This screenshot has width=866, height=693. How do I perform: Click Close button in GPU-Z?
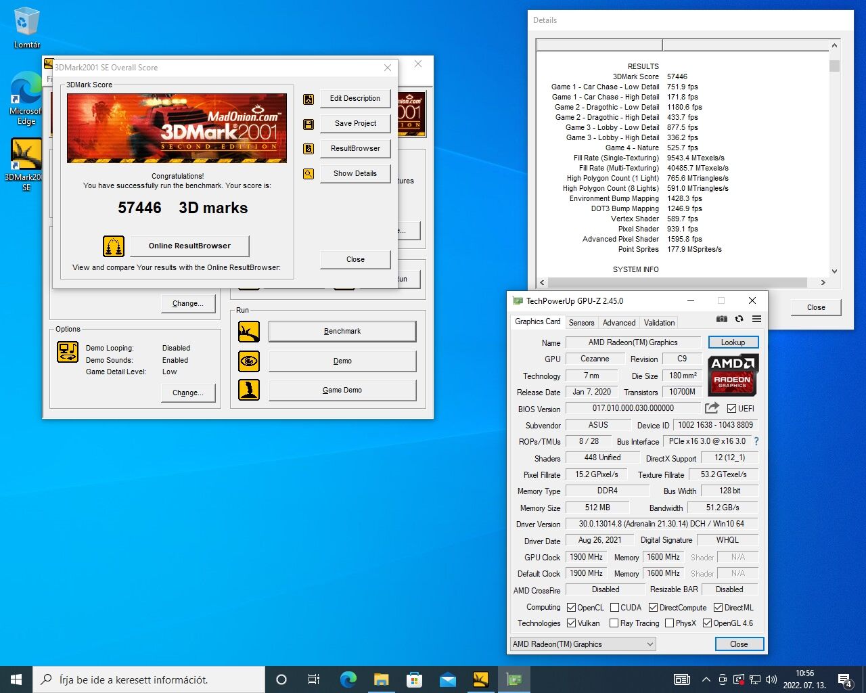click(739, 644)
